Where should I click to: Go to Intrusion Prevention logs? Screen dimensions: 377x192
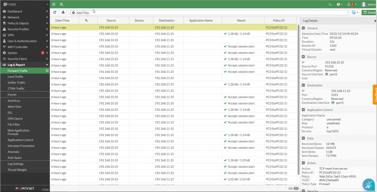pyautogui.click(x=21, y=146)
